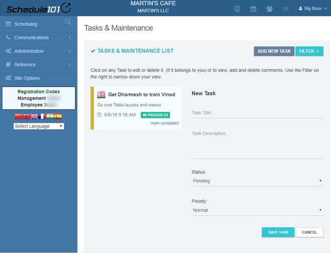331x253 pixels.
Task: Click the Cancel button
Action: point(309,232)
